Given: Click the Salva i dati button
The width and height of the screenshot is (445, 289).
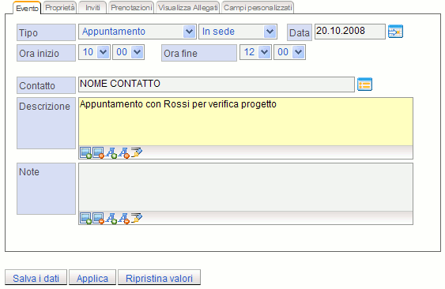Looking at the screenshot, I should (36, 278).
